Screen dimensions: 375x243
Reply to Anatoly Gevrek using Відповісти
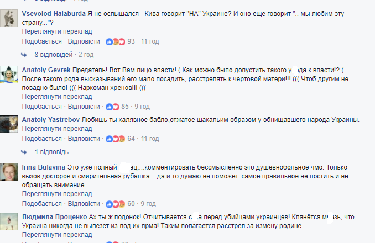pos(84,107)
